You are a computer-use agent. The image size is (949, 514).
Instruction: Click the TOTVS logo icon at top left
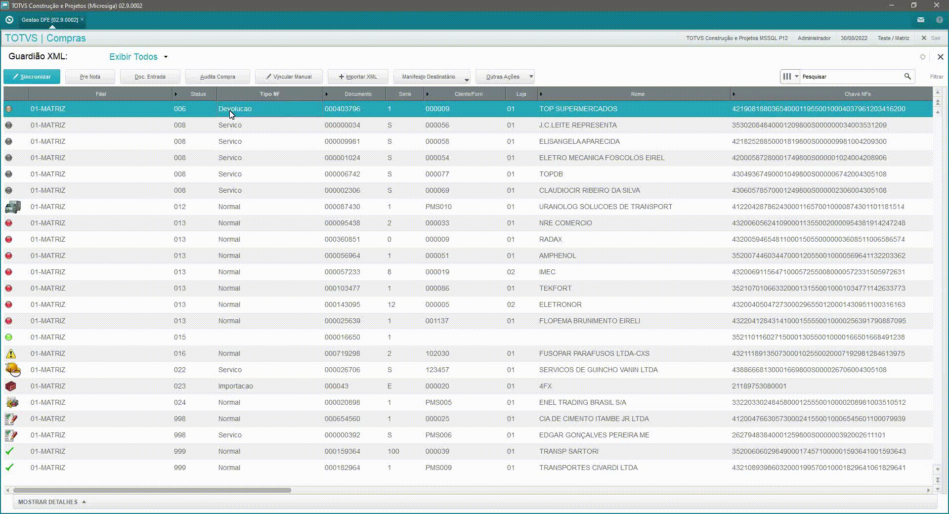coord(9,20)
